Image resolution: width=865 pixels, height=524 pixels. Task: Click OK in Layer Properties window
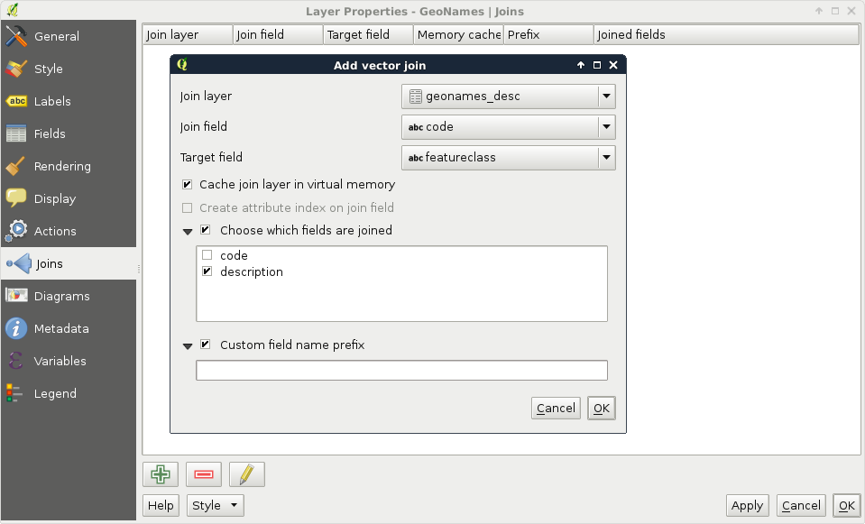(x=846, y=505)
